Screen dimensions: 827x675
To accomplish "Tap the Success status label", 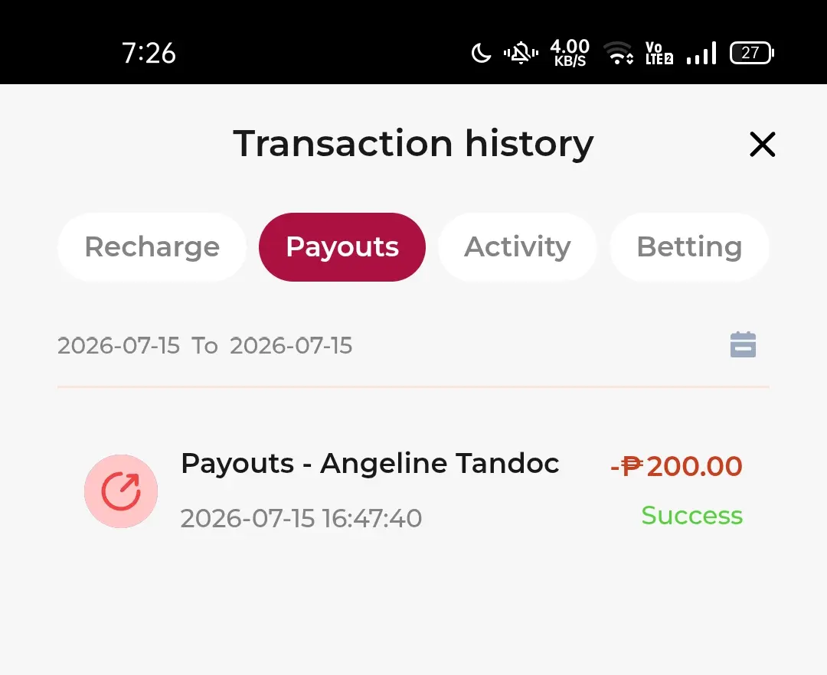I will (x=692, y=515).
